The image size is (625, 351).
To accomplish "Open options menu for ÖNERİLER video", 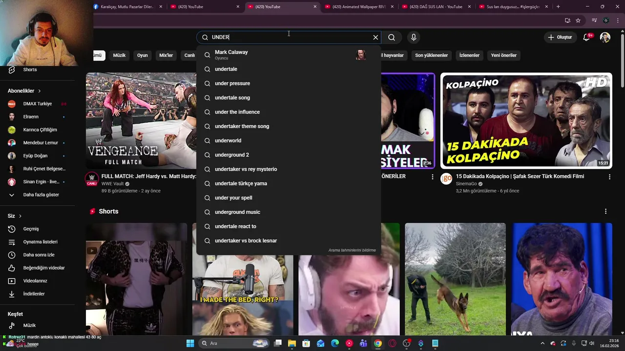I will click(432, 177).
